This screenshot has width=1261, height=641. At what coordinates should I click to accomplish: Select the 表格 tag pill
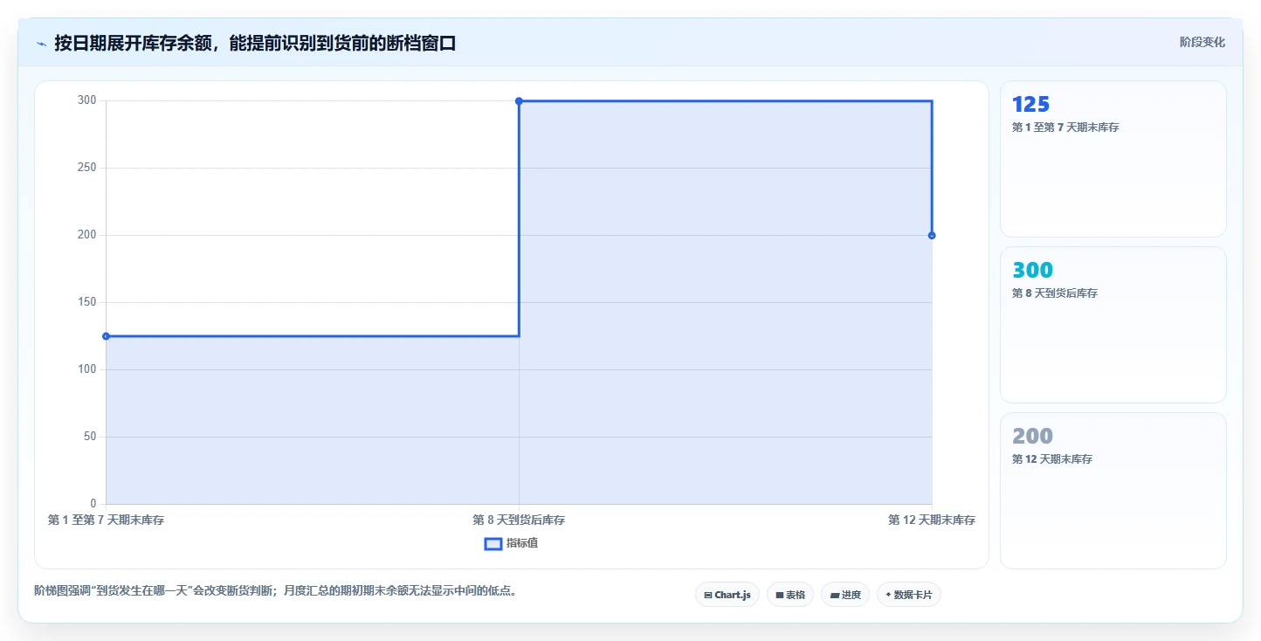tap(790, 595)
